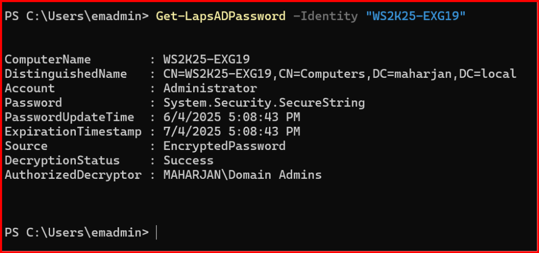Click the DecryptionStatus value Success
Screen dimensions: 539x253
pyautogui.click(x=188, y=160)
